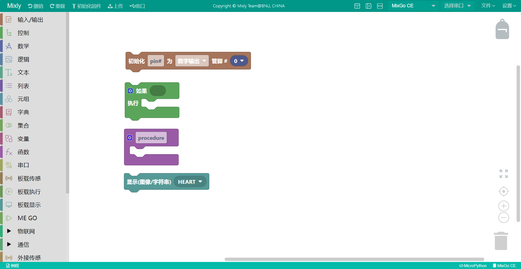Click 初始化固件 in toolbar
The width and height of the screenshot is (521, 269).
pyautogui.click(x=87, y=6)
